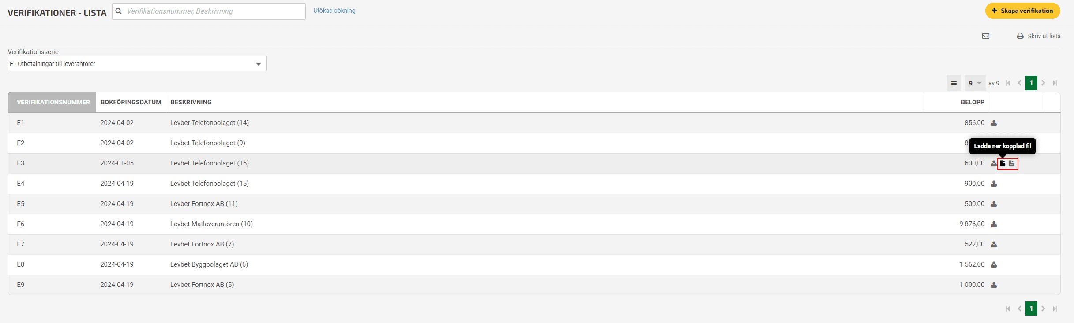Go to first page in bottom pagination
Viewport: 1074px width, 323px height.
(x=1008, y=309)
